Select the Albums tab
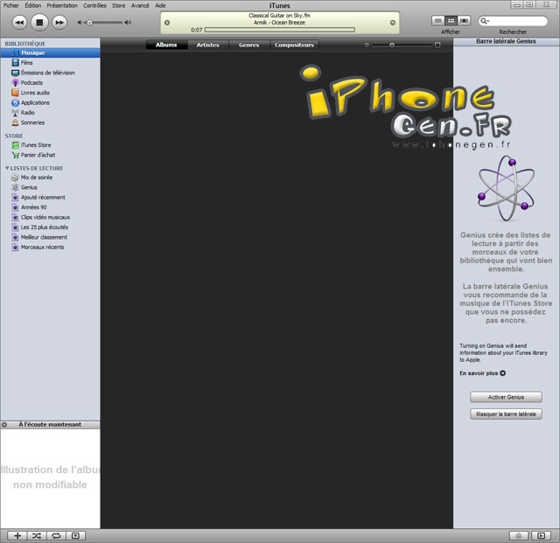 click(166, 45)
